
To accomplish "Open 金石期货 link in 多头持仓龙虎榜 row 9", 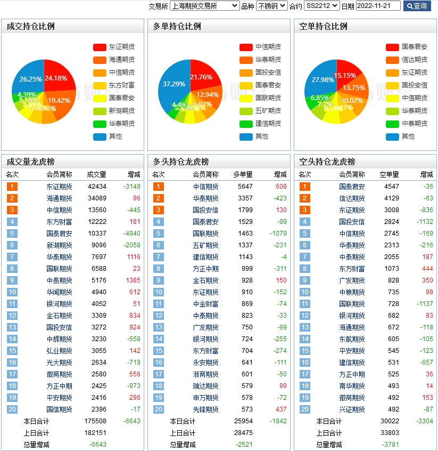I will click(x=205, y=280).
